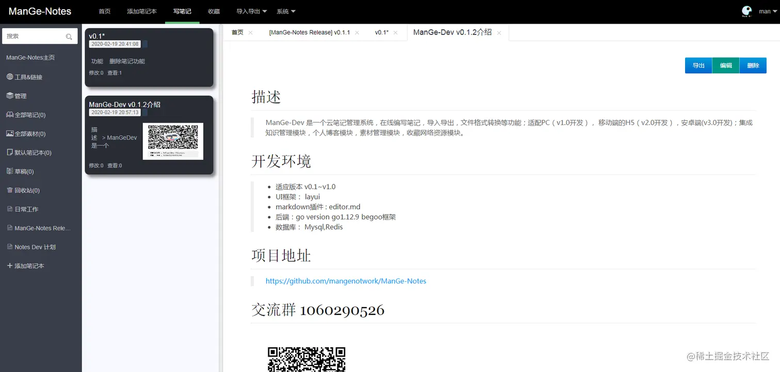Click the 导出 button

698,65
